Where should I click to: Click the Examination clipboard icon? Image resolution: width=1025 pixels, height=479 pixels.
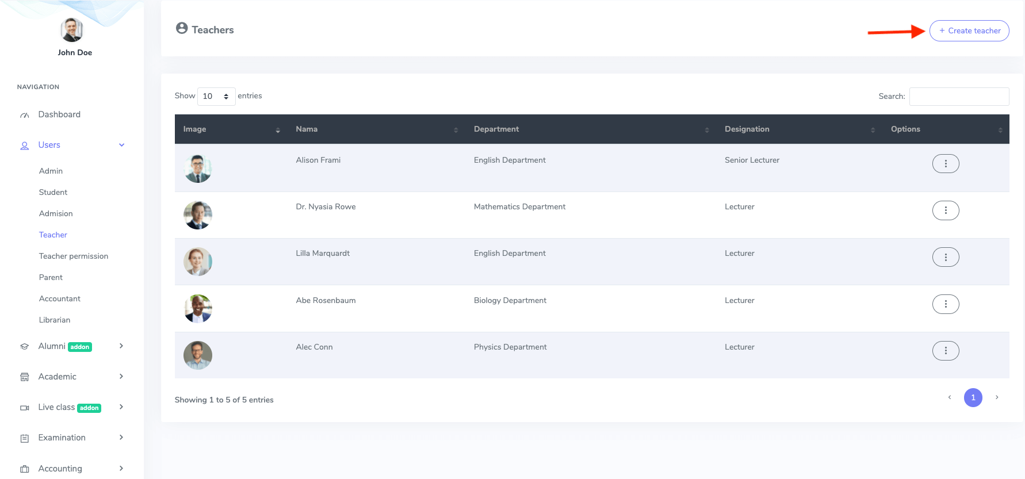tap(25, 438)
